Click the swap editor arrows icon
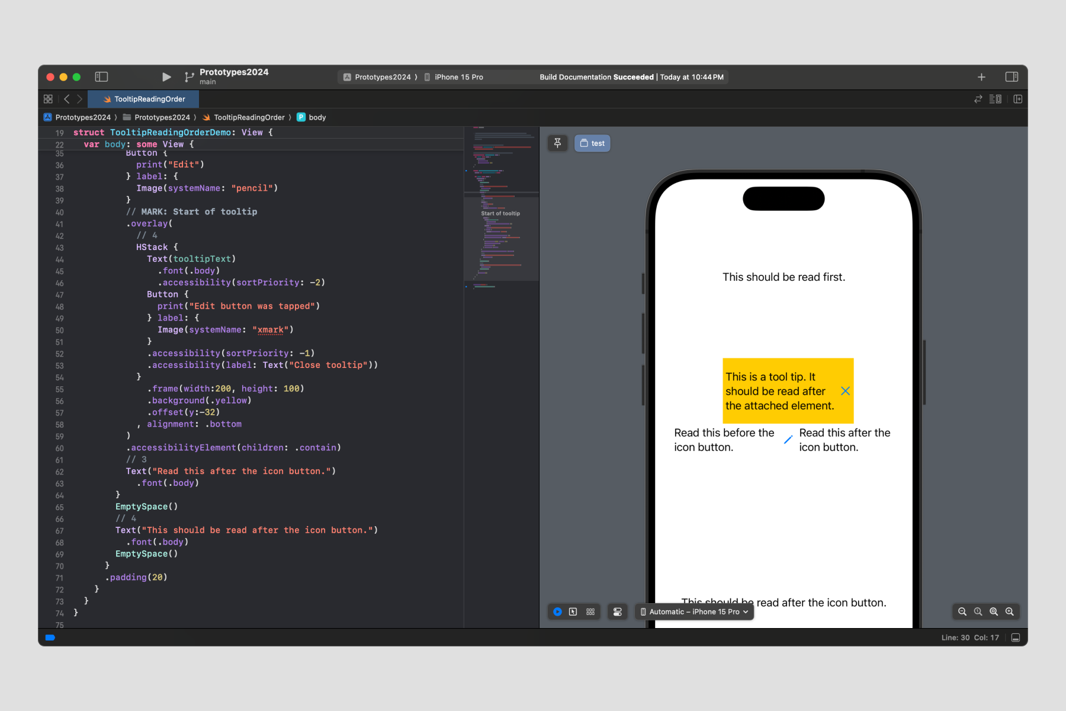This screenshot has width=1066, height=711. click(978, 99)
